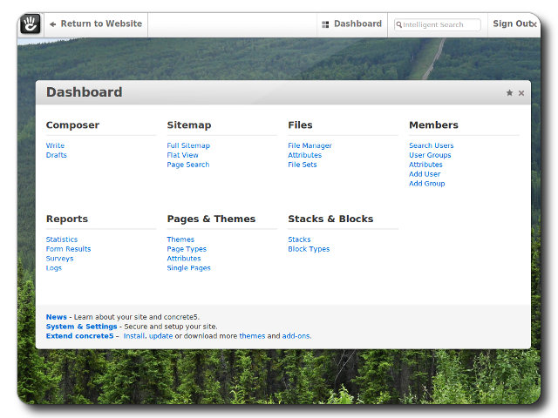
Task: Open the File Manager link
Action: pos(310,146)
